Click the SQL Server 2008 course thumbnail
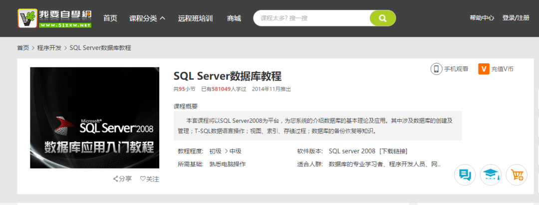Viewport: 539px width, 205px height. (94, 118)
